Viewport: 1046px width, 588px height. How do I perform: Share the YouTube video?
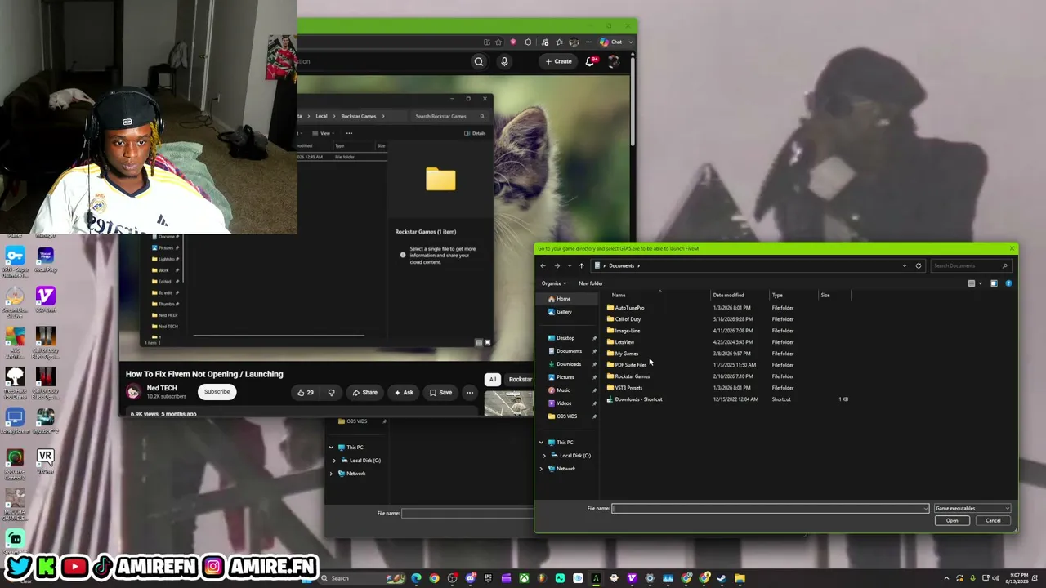pyautogui.click(x=364, y=393)
